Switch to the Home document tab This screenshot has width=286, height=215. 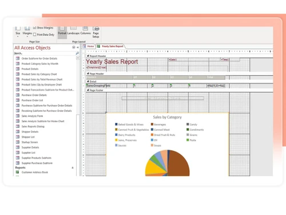click(x=88, y=46)
